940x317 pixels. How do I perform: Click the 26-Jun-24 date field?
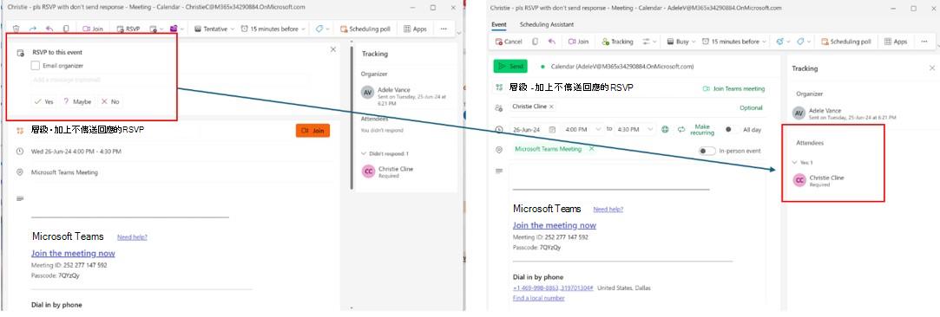pos(526,129)
